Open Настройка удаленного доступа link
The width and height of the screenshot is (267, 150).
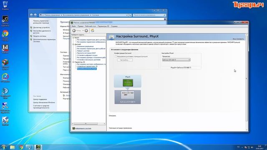pyautogui.click(x=42, y=32)
